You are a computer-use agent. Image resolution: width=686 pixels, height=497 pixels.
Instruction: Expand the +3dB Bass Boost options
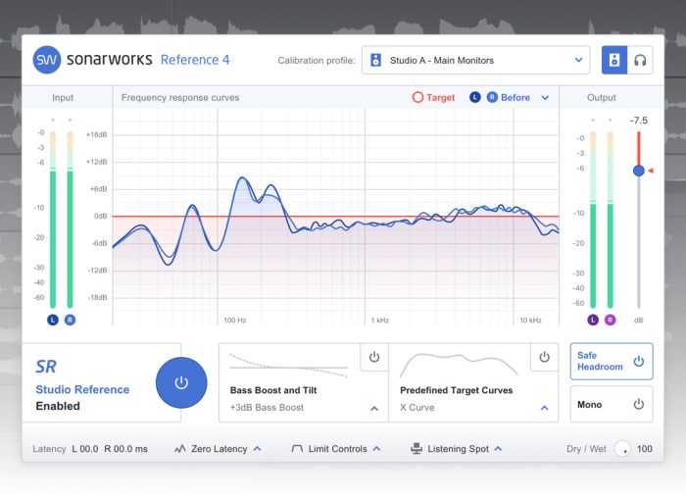[374, 408]
